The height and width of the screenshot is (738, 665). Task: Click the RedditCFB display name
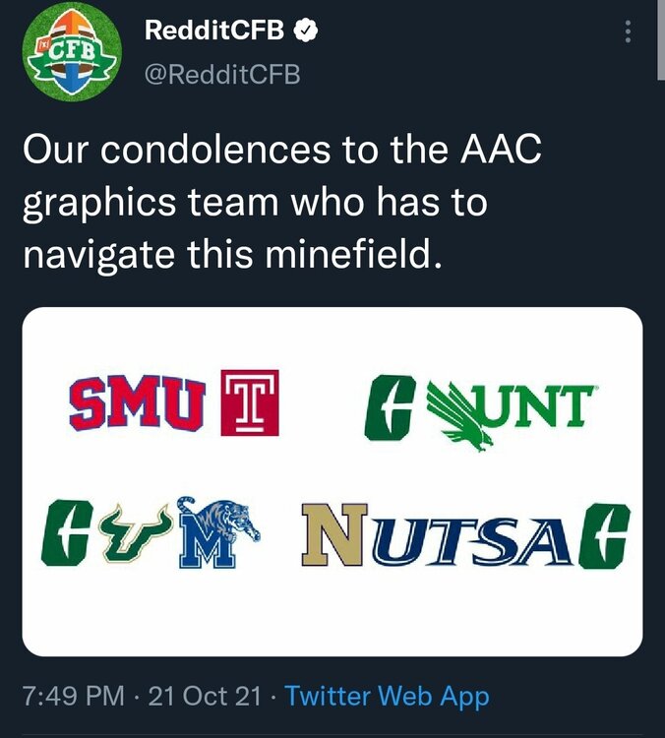(x=214, y=31)
